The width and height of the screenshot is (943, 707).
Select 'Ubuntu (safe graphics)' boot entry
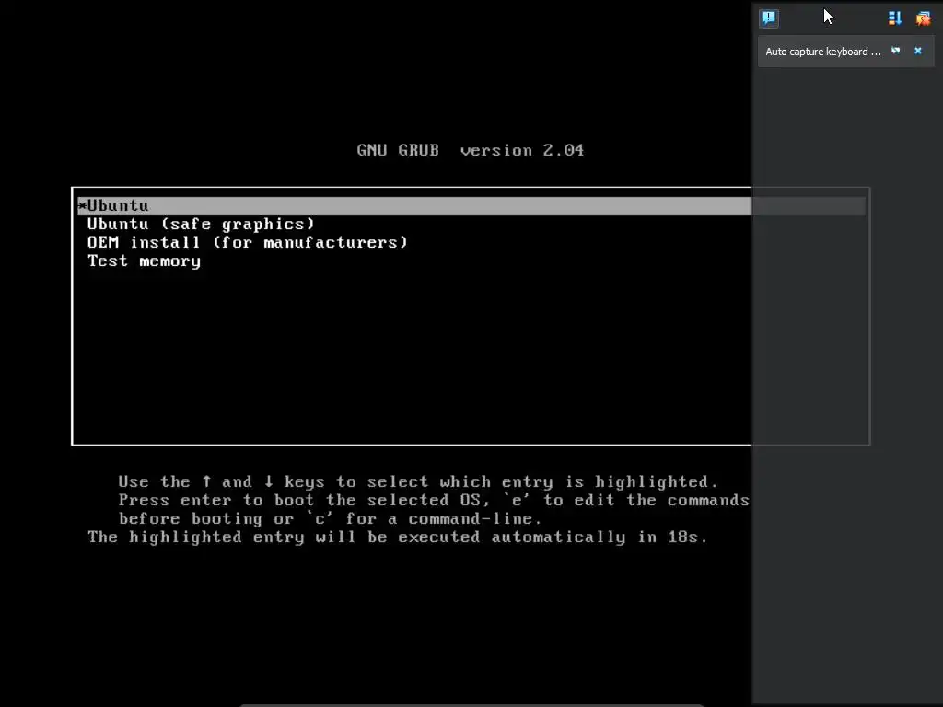[x=201, y=225]
